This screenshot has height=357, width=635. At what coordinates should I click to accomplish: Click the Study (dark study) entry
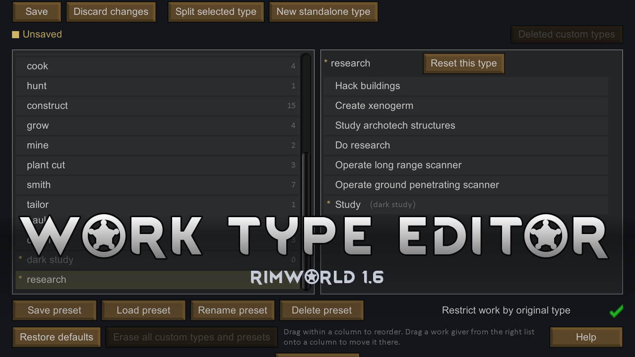[466, 204]
